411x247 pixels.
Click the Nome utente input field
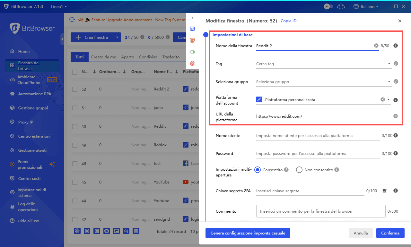pos(317,136)
